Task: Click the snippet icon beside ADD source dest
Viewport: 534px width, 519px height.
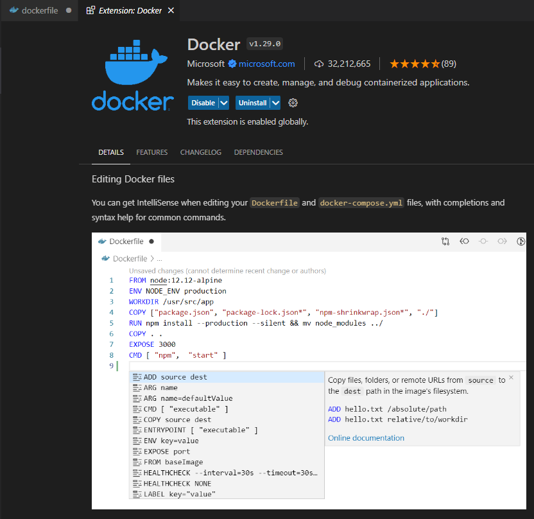Action: coord(137,377)
